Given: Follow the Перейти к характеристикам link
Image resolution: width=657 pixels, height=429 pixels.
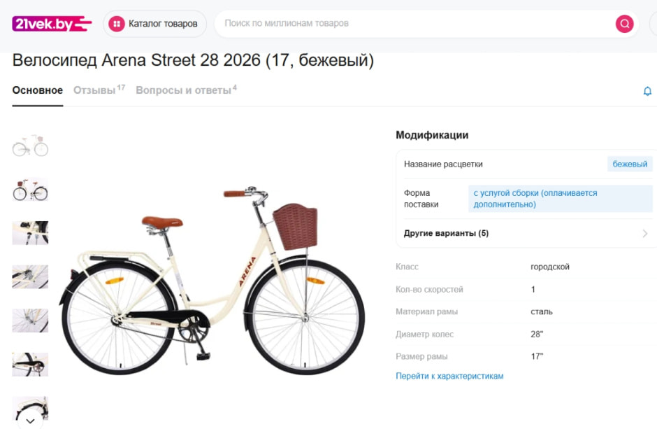Looking at the screenshot, I should pos(449,376).
